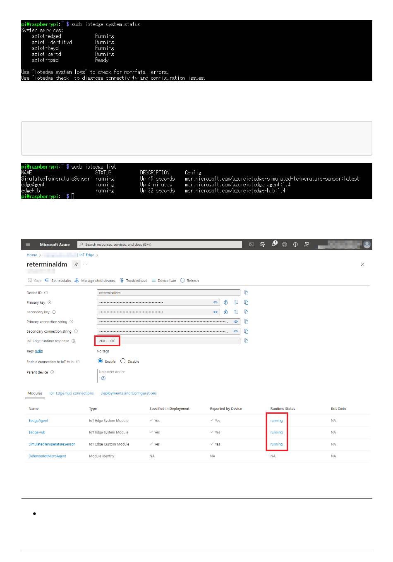Open the feedback icon in Azure header
Image resolution: width=393 pixels, height=562 pixels.
306,245
